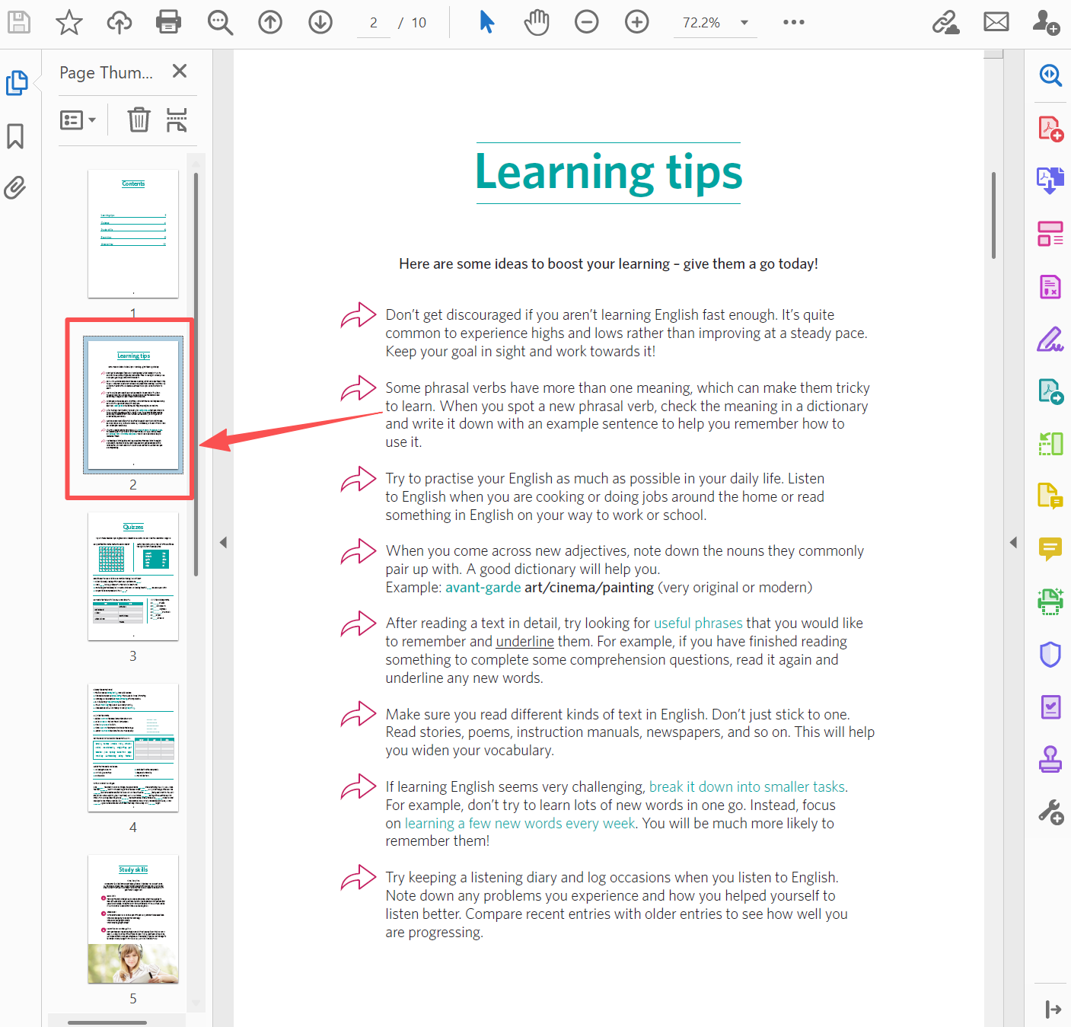Open the Compare Files tool

pyautogui.click(x=1050, y=443)
